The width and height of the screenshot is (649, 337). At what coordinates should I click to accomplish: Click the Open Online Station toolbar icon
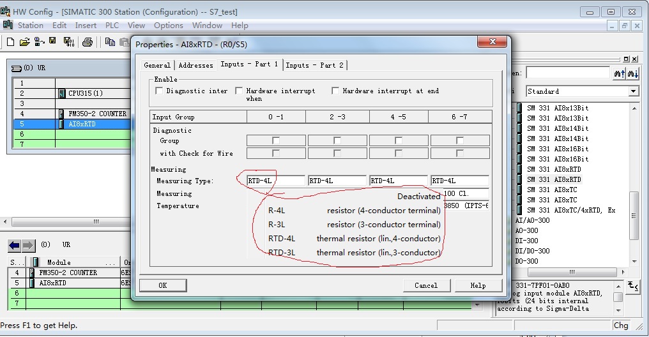(40, 41)
